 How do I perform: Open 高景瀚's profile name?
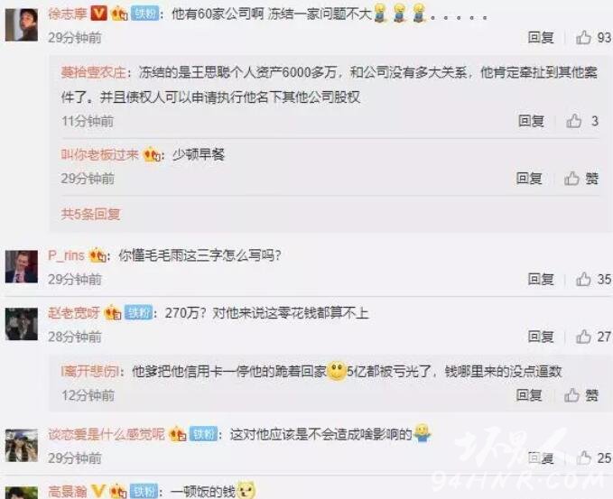click(67, 491)
